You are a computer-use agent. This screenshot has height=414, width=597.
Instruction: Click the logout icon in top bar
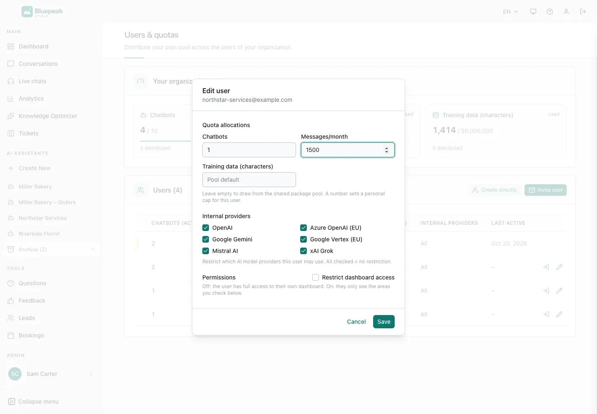tap(583, 12)
